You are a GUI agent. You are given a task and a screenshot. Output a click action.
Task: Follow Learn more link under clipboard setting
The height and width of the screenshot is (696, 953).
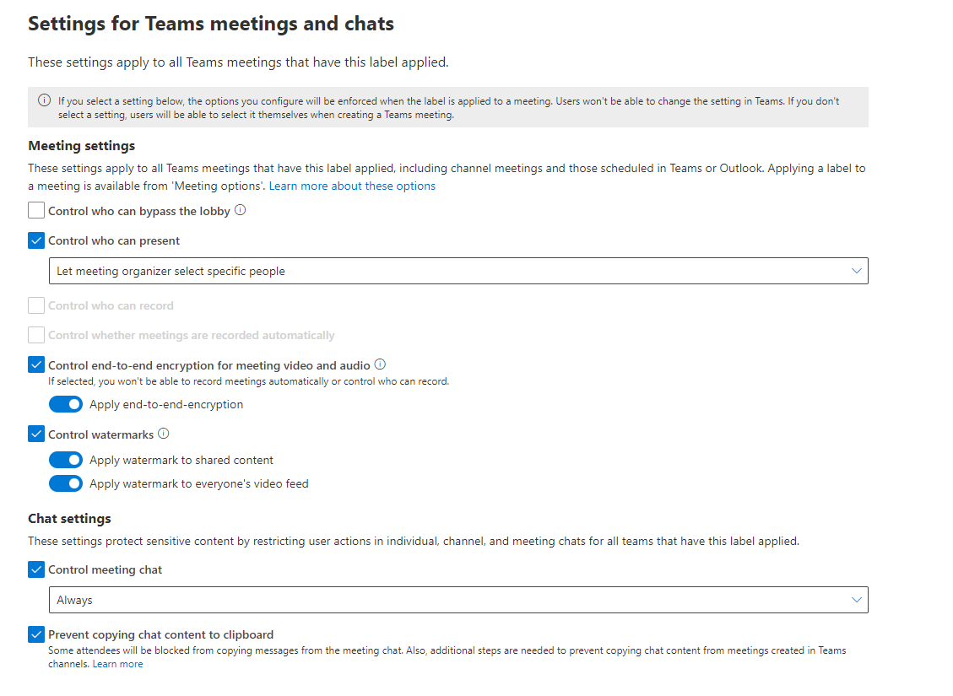(117, 664)
